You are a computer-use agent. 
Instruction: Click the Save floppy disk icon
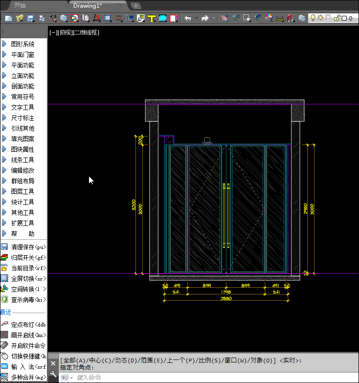tap(31, 18)
